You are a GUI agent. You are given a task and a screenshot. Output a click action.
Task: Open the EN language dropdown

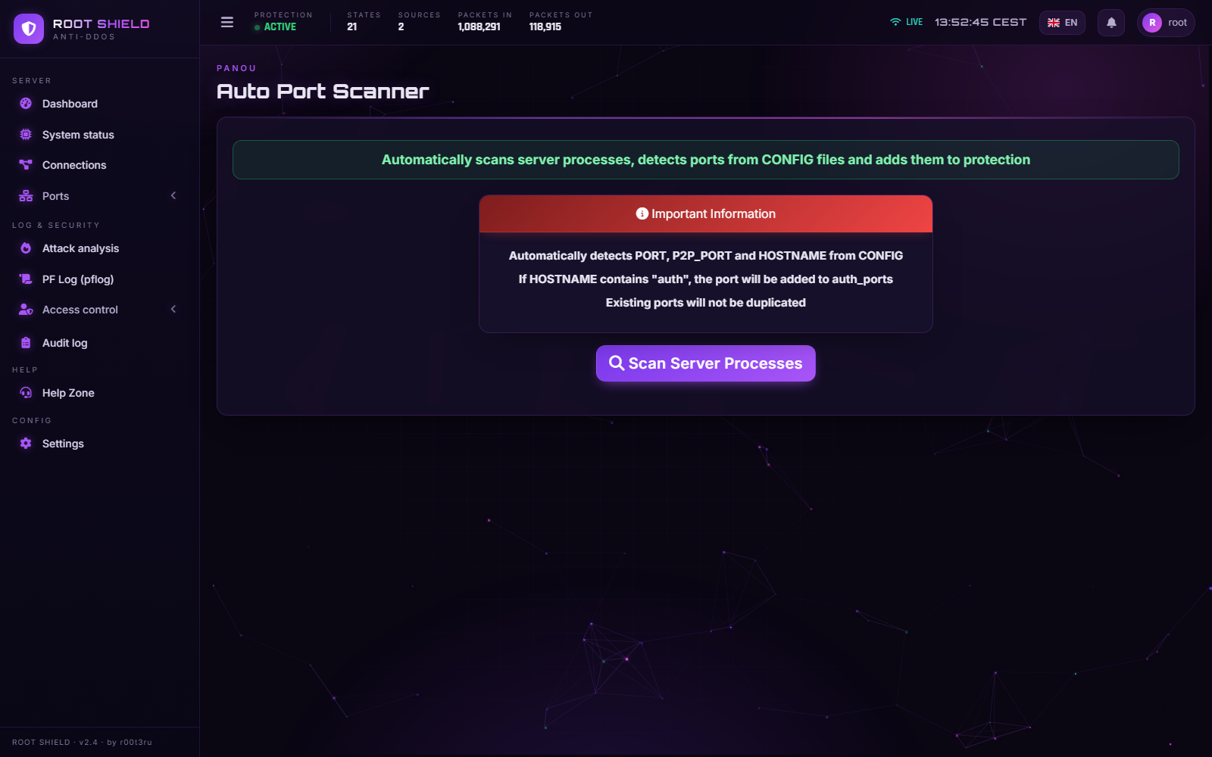point(1062,23)
